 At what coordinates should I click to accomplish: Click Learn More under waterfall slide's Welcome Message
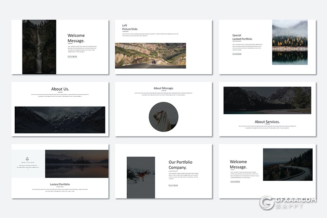(x=72, y=57)
